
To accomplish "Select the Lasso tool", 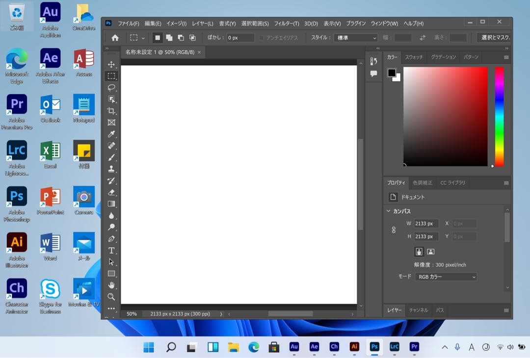I will tap(111, 88).
